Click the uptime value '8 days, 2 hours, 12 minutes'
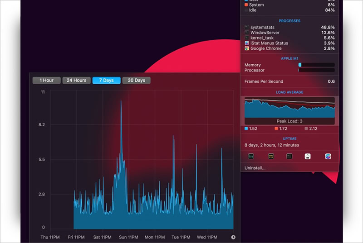 272,145
